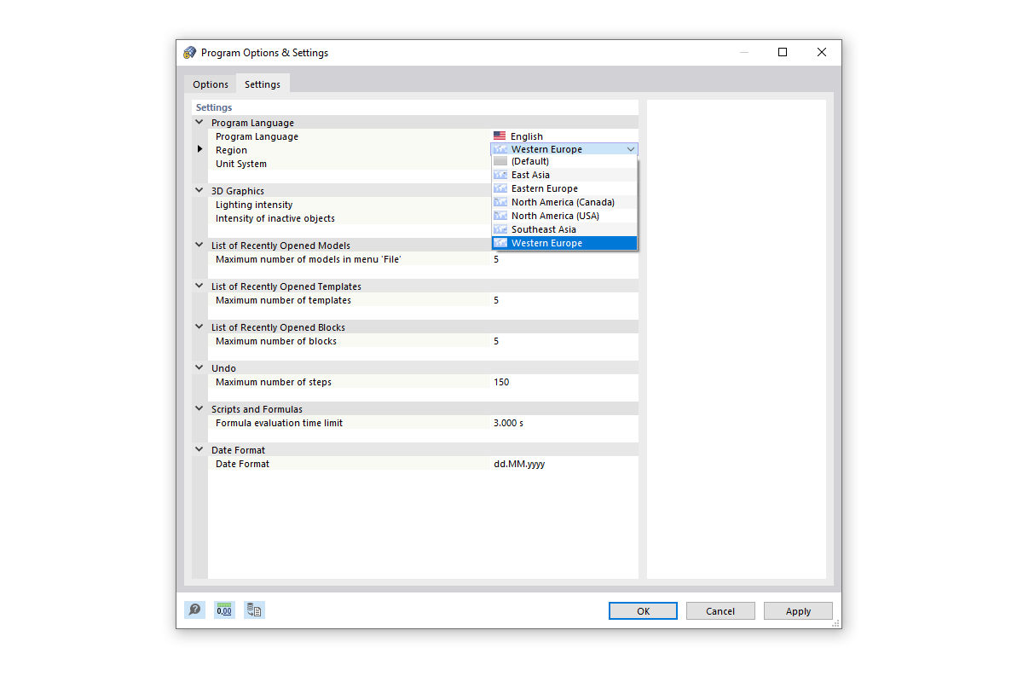This screenshot has height=682, width=1023.
Task: Select the East Asia region entry
Action: 529,174
